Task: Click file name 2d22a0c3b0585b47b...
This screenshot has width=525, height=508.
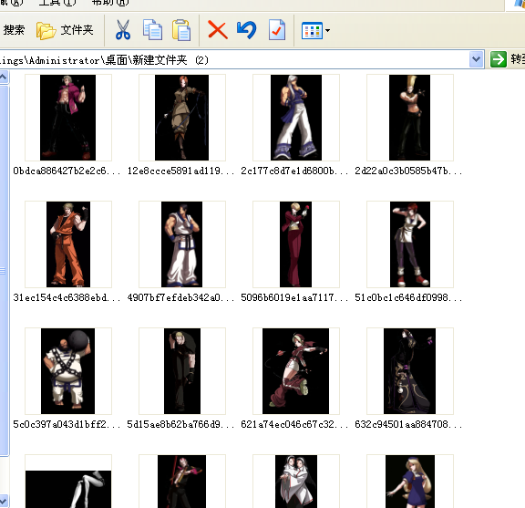Action: [x=408, y=171]
